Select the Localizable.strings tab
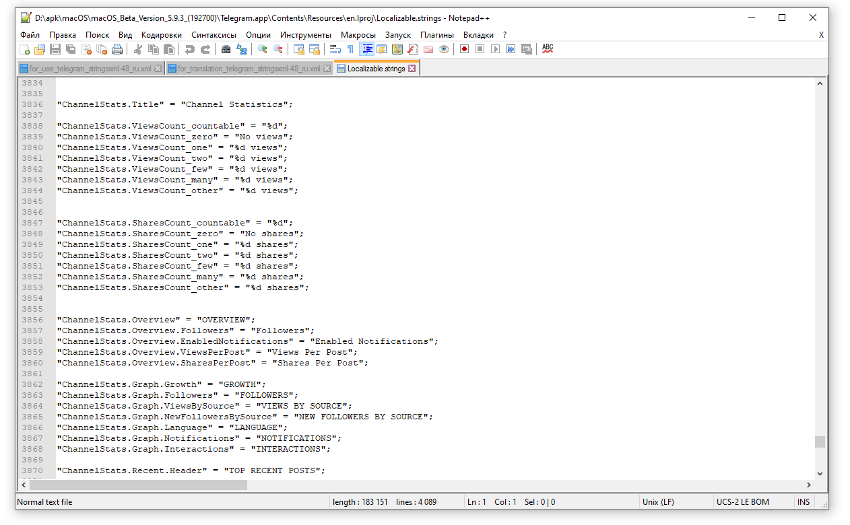 [377, 69]
